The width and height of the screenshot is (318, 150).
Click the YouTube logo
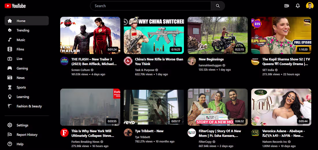tap(15, 6)
